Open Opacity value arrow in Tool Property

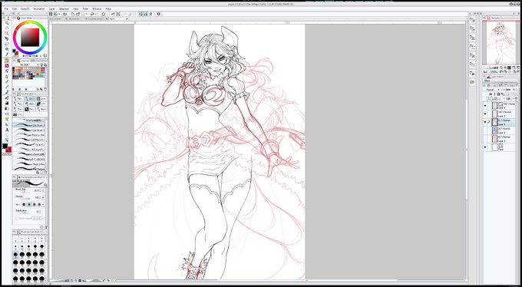tap(43, 197)
